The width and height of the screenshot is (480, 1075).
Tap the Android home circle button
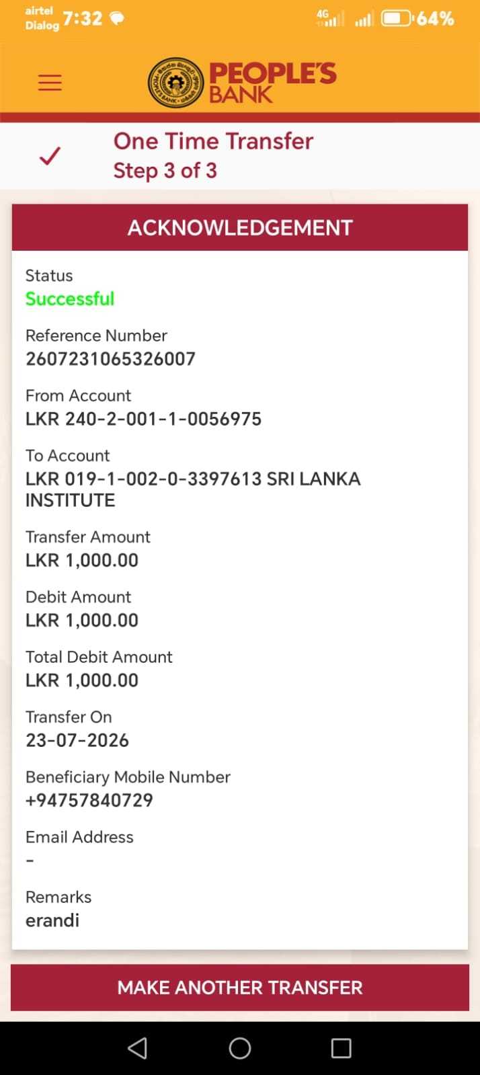[240, 1048]
